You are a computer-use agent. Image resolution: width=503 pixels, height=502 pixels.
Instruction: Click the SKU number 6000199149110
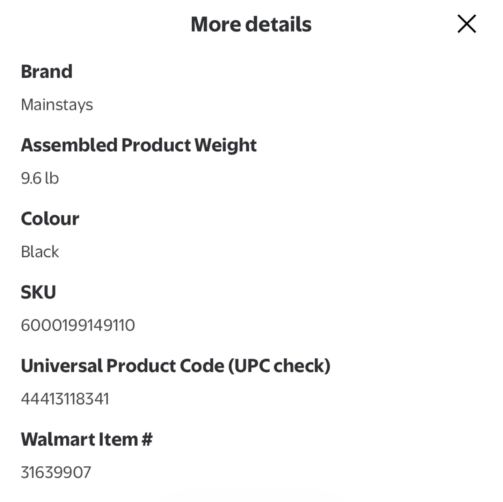78,325
